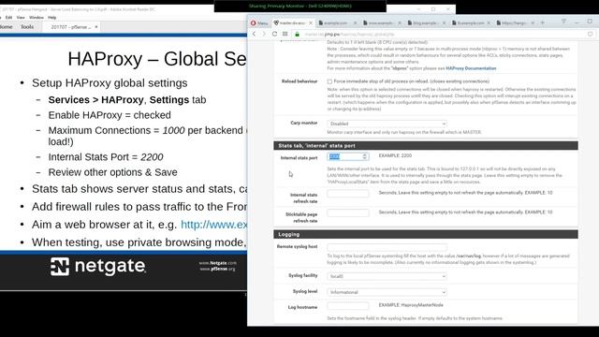The height and width of the screenshot is (337, 599).
Task: Reload the pfSense page in Opera
Action: (x=274, y=34)
